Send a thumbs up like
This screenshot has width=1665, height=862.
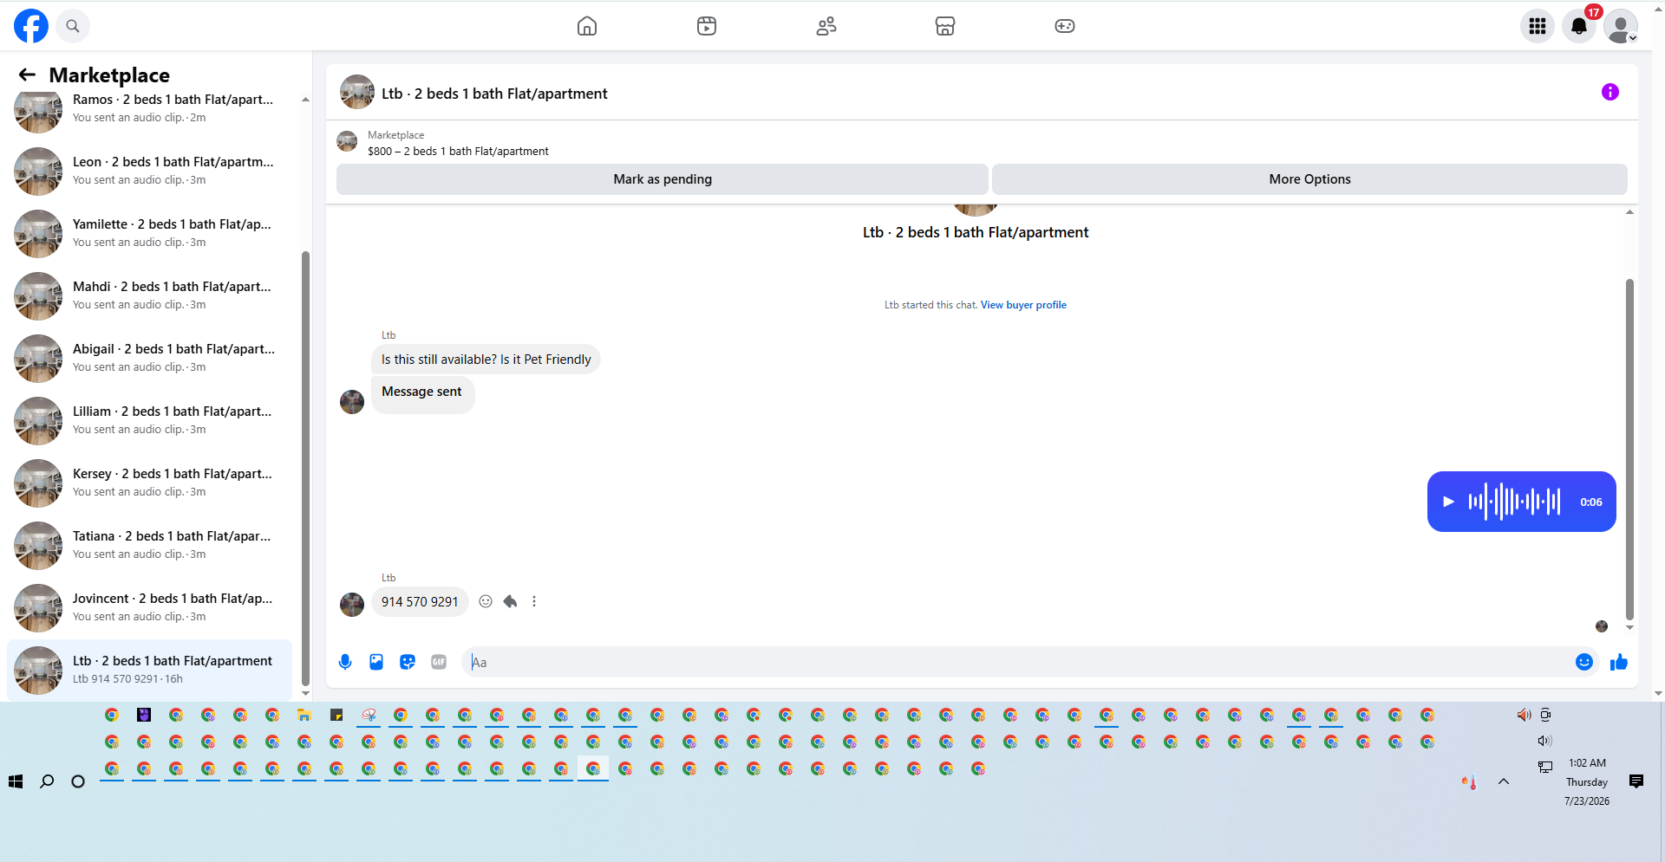pos(1619,662)
